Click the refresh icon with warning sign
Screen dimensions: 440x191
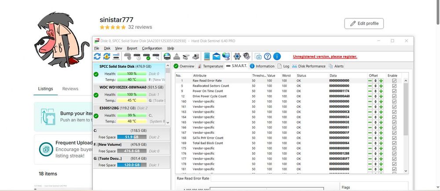point(106,56)
